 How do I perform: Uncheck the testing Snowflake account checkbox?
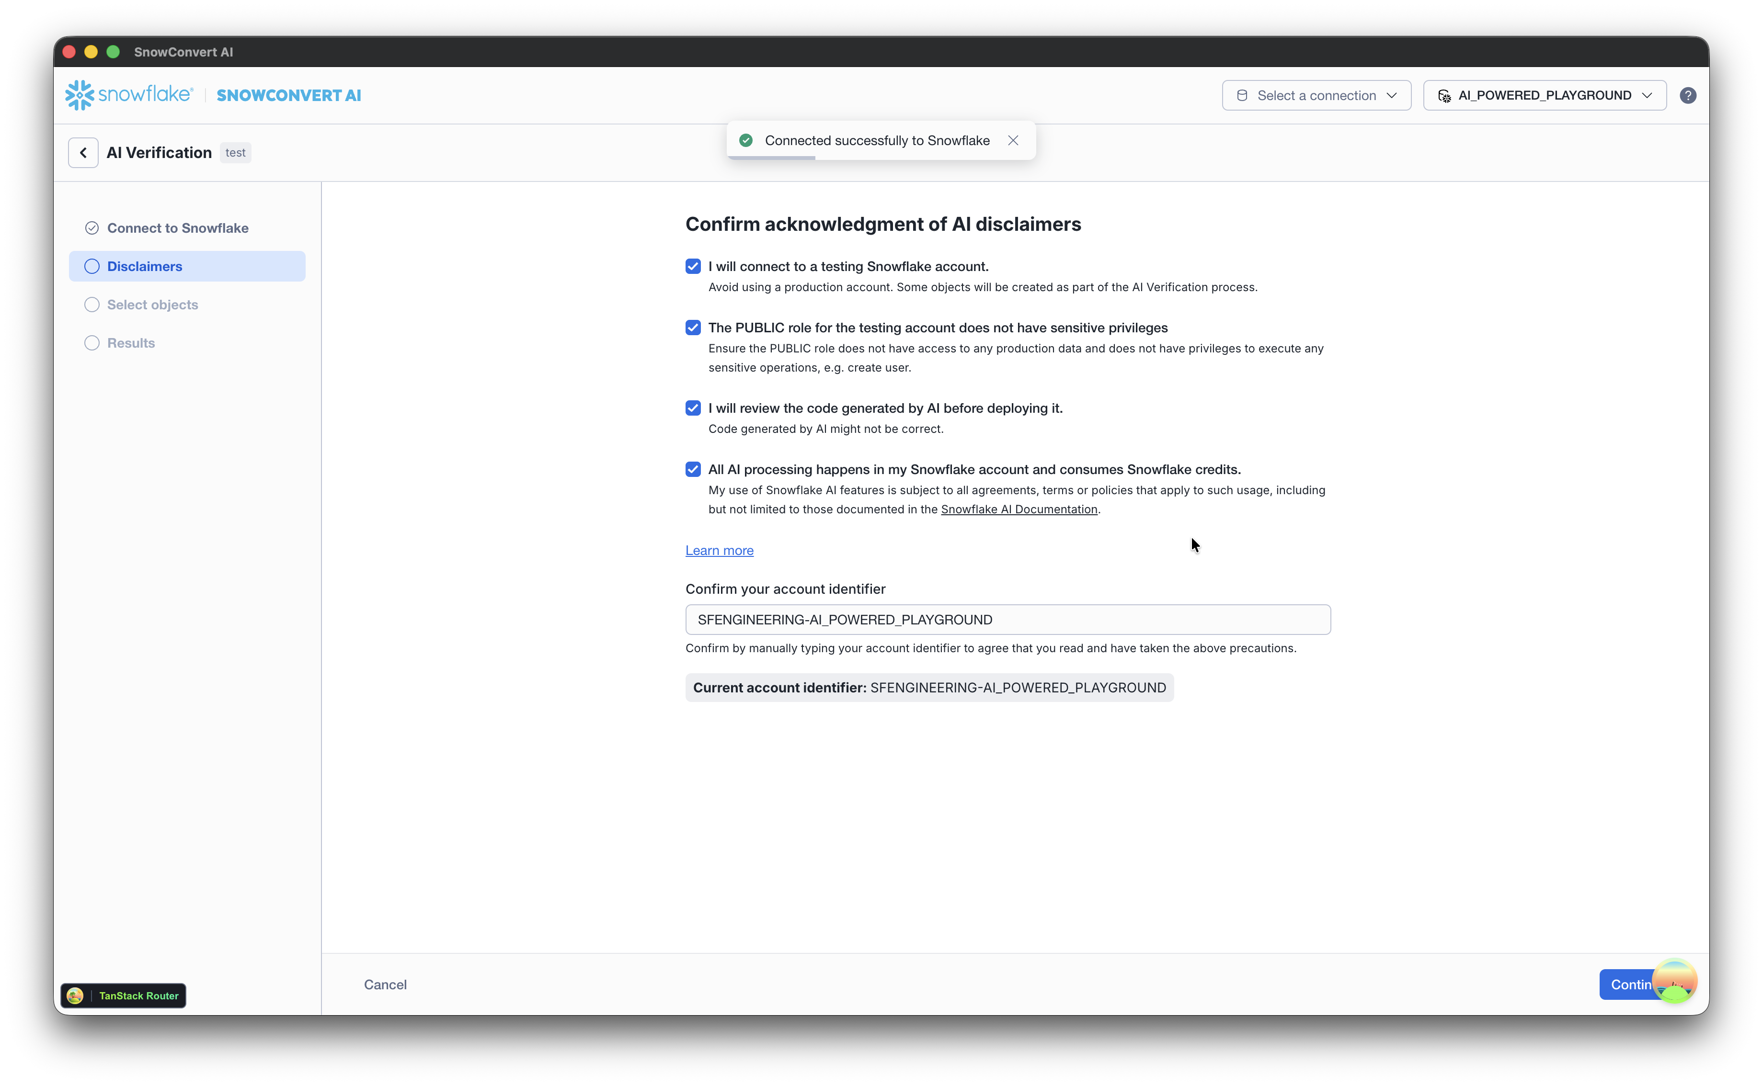point(693,266)
